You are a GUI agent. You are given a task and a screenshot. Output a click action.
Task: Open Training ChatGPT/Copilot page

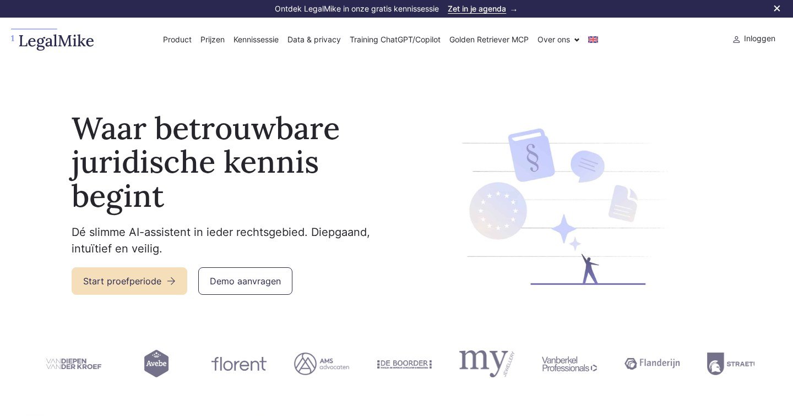[x=395, y=40]
